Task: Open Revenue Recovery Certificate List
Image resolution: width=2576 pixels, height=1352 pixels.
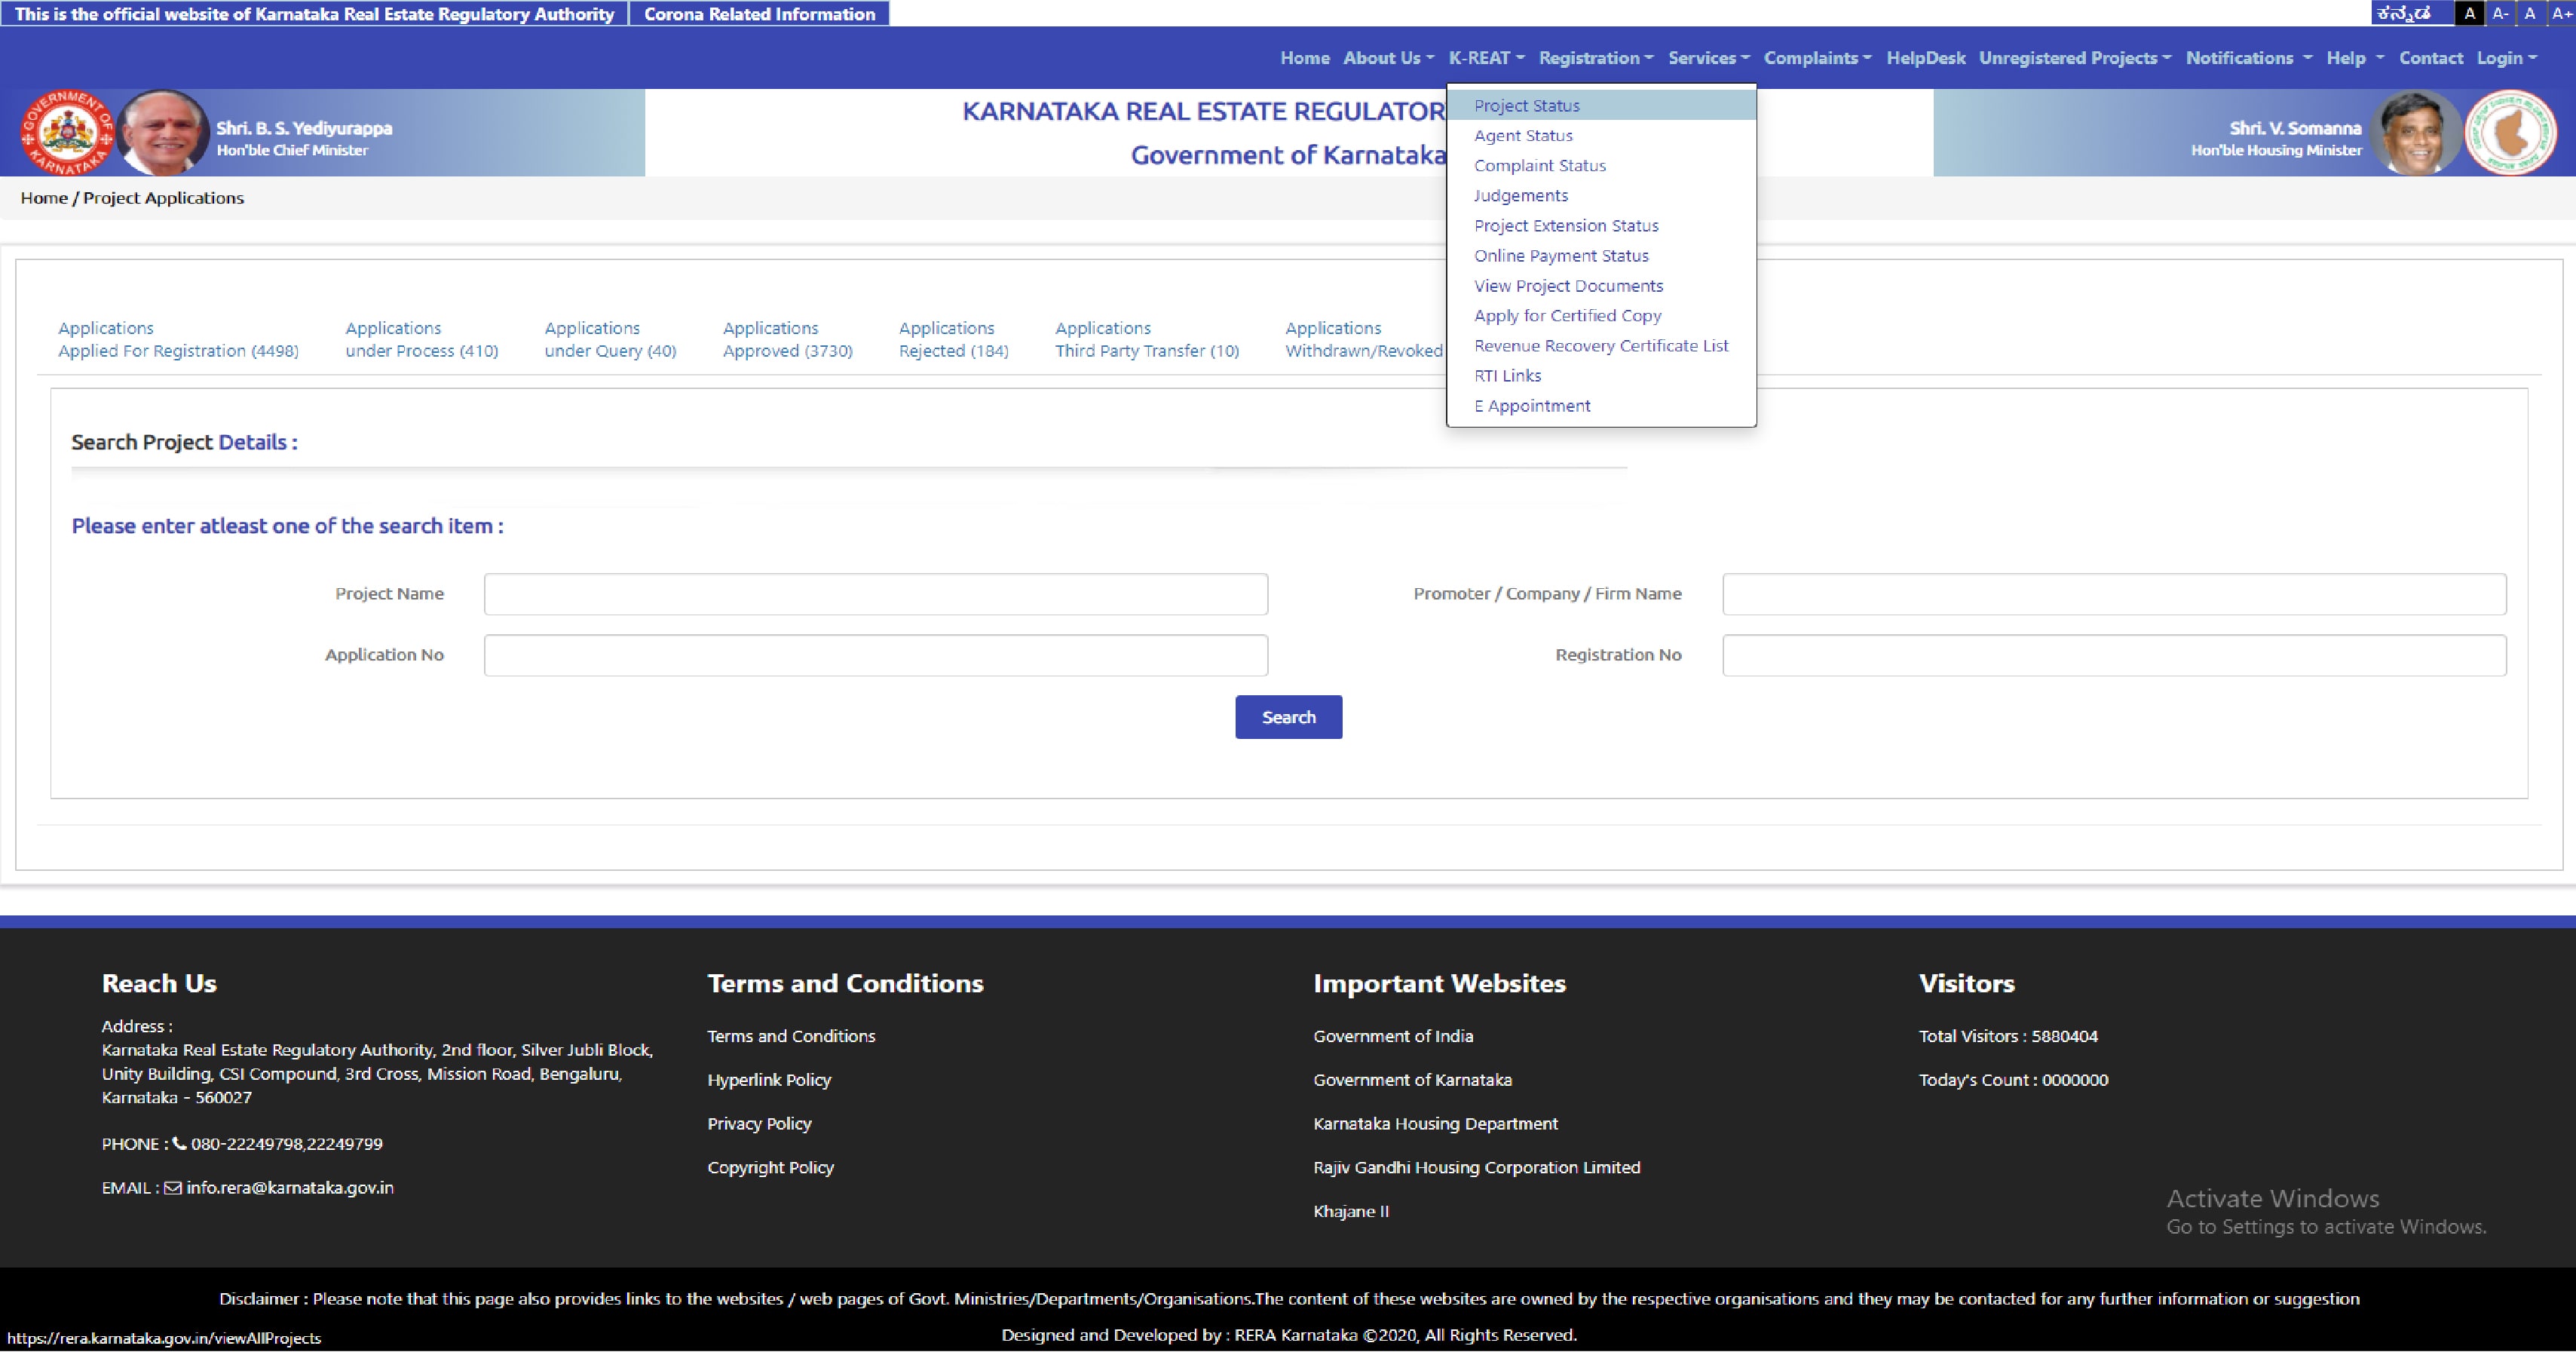Action: click(1601, 345)
